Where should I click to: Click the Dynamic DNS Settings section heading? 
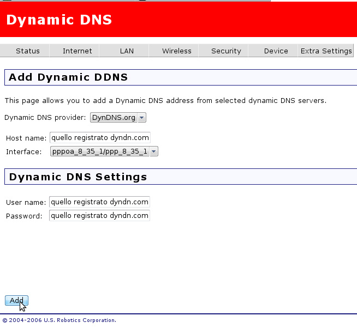coord(78,177)
